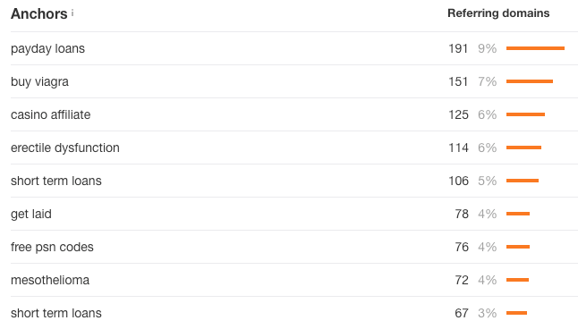578x329 pixels.
Task: Click the 72 count beside mesothelioma
Action: pyautogui.click(x=462, y=280)
